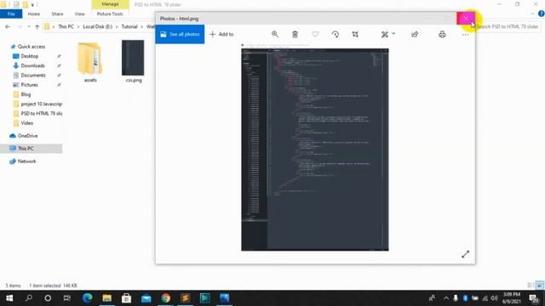The image size is (545, 306).
Task: Open recent locations dropdown in Explorer
Action: [x=28, y=26]
